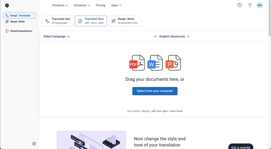This screenshot has width=271, height=149.
Task: Click the Word document icon
Action: [x=155, y=63]
